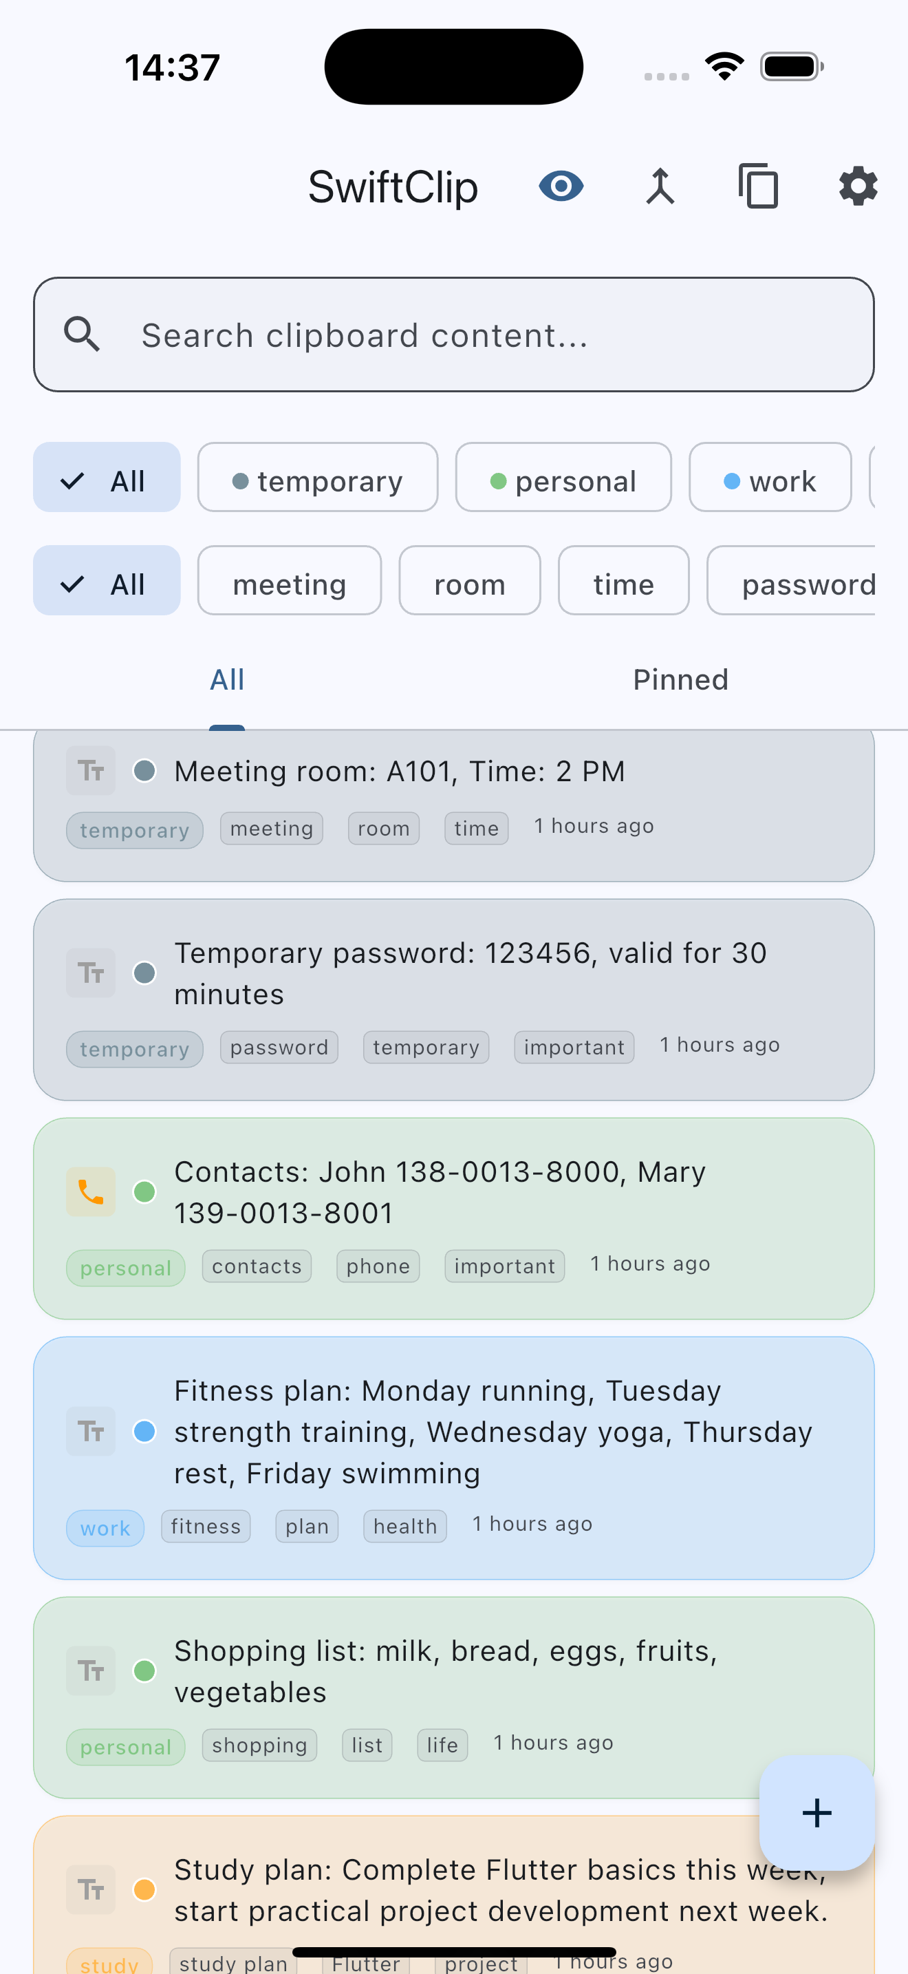The width and height of the screenshot is (908, 1974).
Task: Switch to the Pinned tab
Action: click(x=680, y=680)
